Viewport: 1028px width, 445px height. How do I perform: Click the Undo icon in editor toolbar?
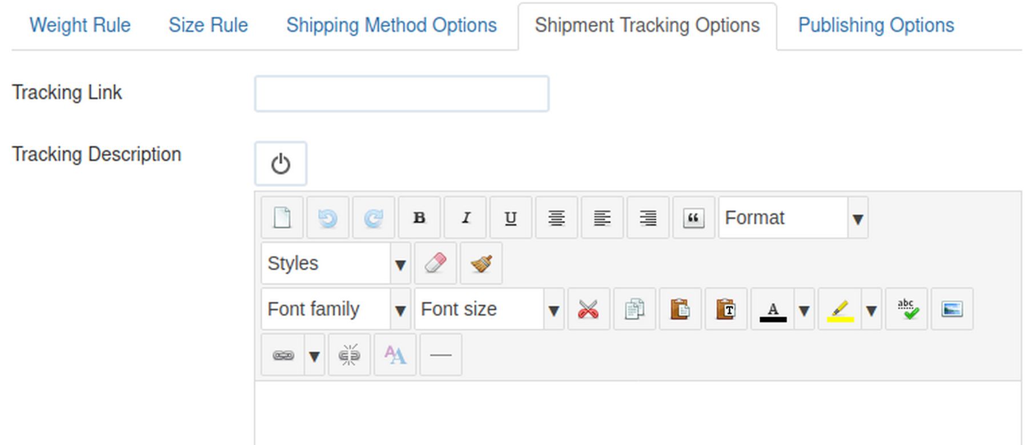tap(328, 218)
